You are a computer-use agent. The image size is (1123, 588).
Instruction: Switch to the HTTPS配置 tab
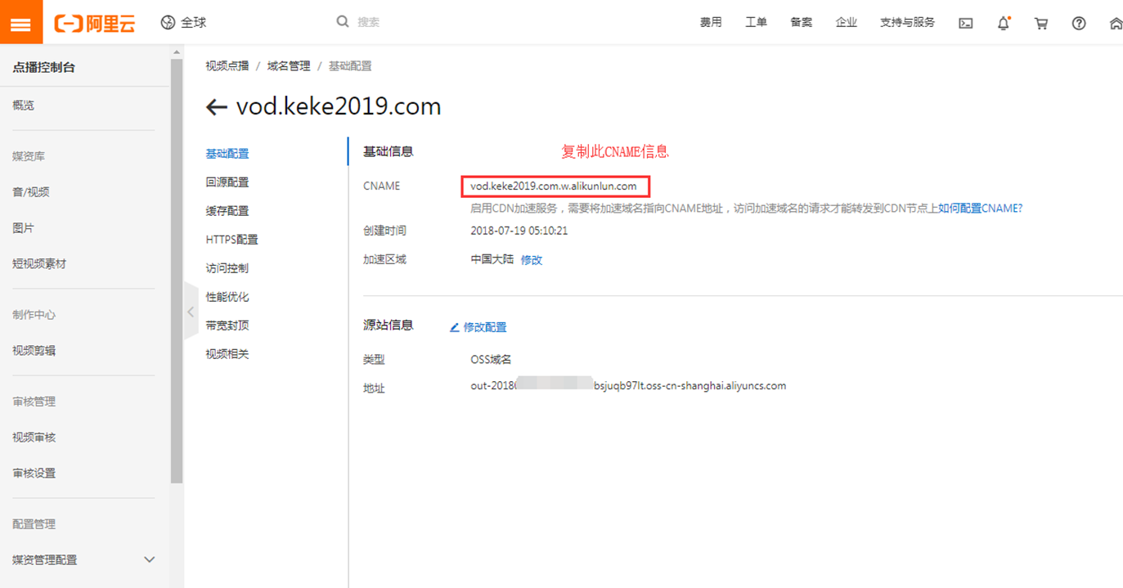tap(232, 240)
